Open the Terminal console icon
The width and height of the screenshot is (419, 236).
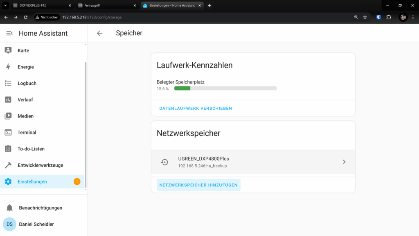pyautogui.click(x=8, y=132)
